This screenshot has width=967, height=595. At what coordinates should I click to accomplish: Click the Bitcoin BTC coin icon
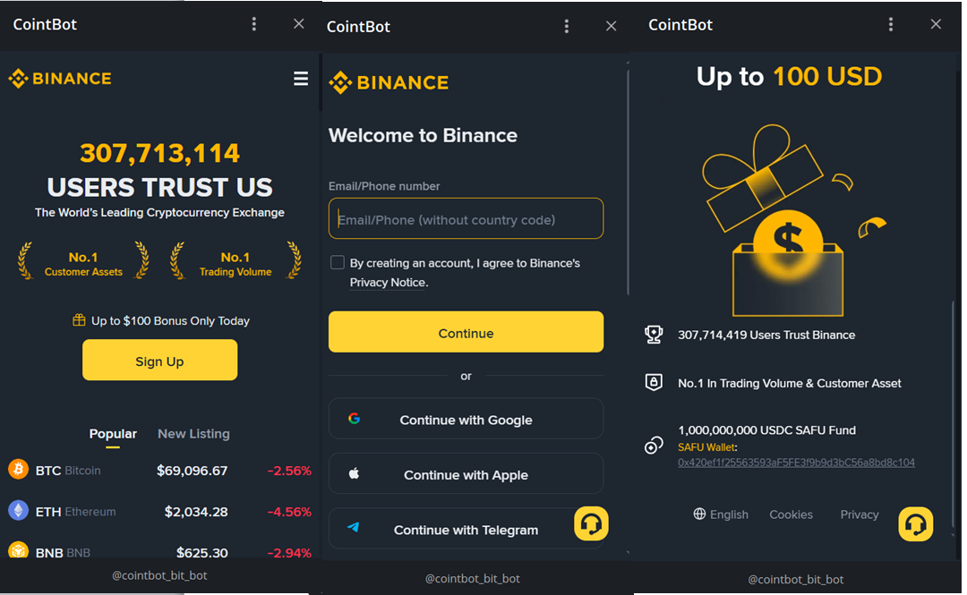19,470
